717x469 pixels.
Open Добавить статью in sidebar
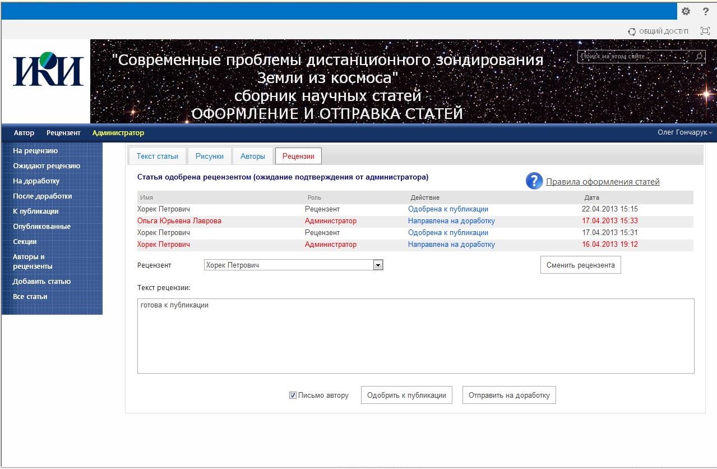click(41, 281)
